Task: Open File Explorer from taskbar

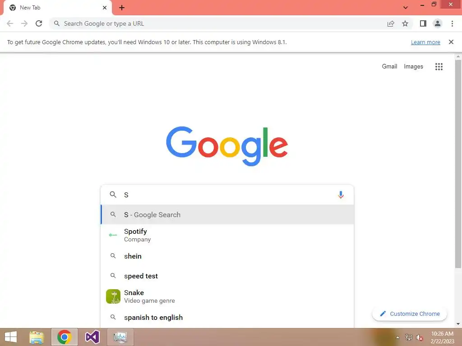Action: 37,337
